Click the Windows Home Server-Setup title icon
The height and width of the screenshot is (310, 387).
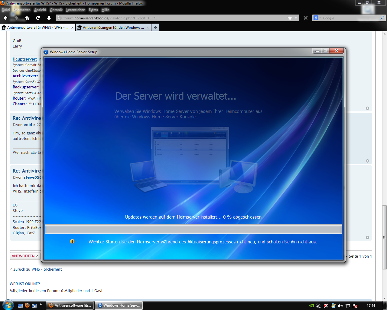tap(46, 52)
